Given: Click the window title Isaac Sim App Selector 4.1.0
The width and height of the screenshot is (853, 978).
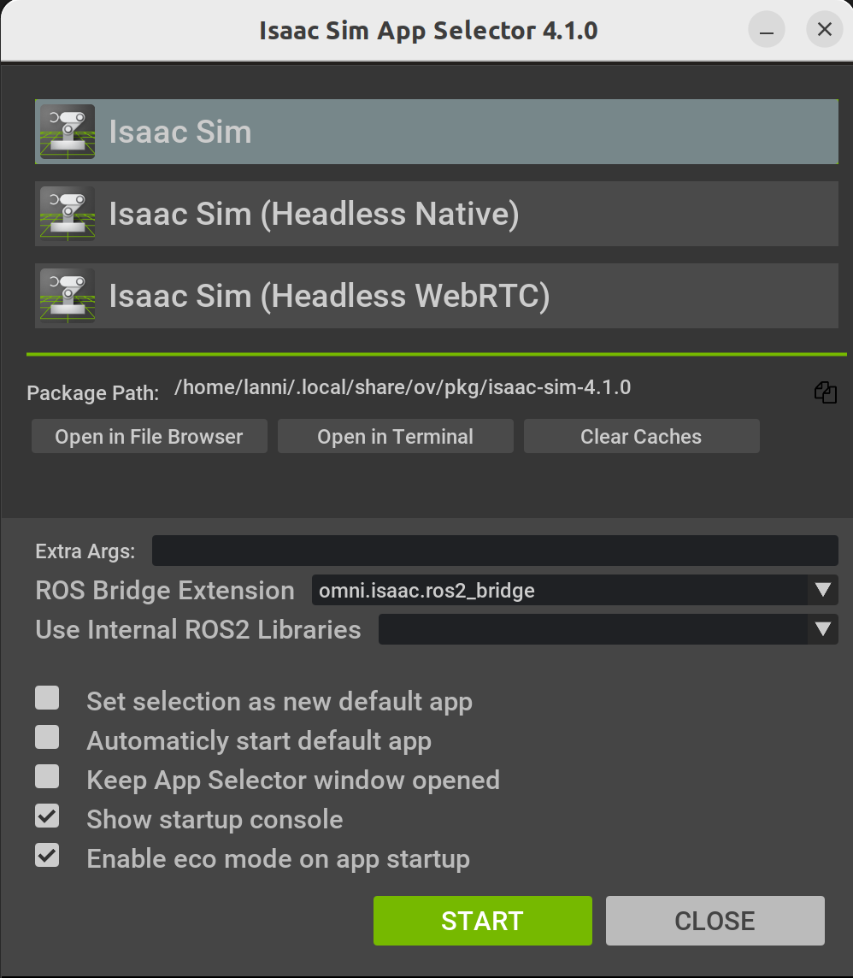Looking at the screenshot, I should [428, 31].
